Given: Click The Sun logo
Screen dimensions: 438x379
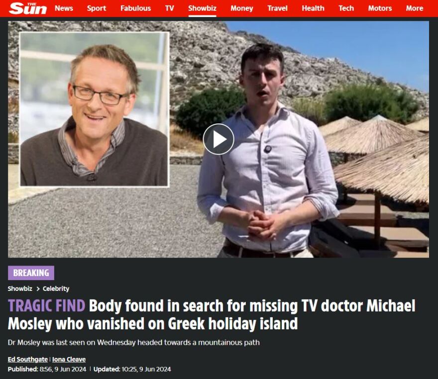Looking at the screenshot, I should tap(28, 8).
